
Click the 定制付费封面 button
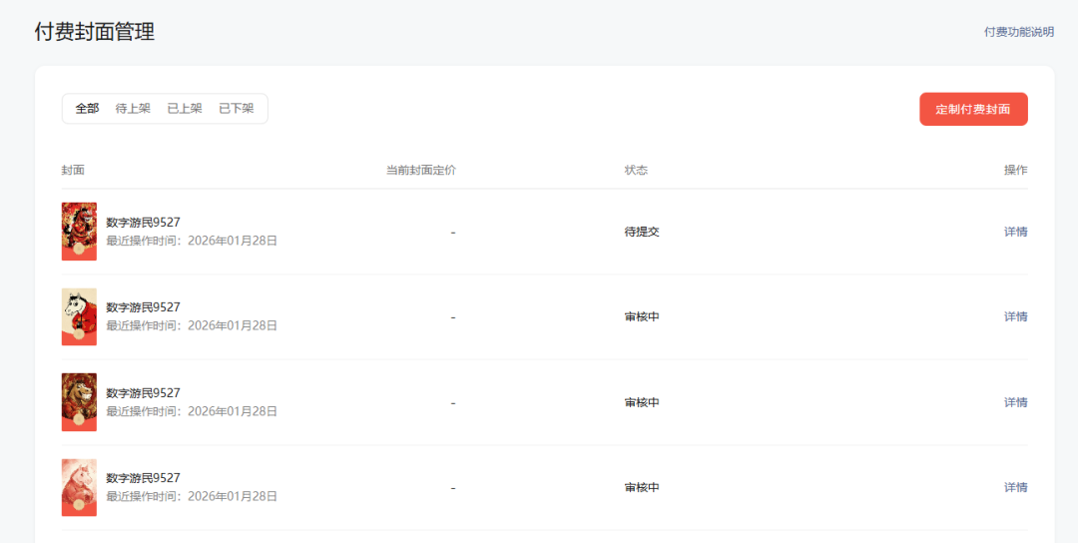pyautogui.click(x=973, y=109)
